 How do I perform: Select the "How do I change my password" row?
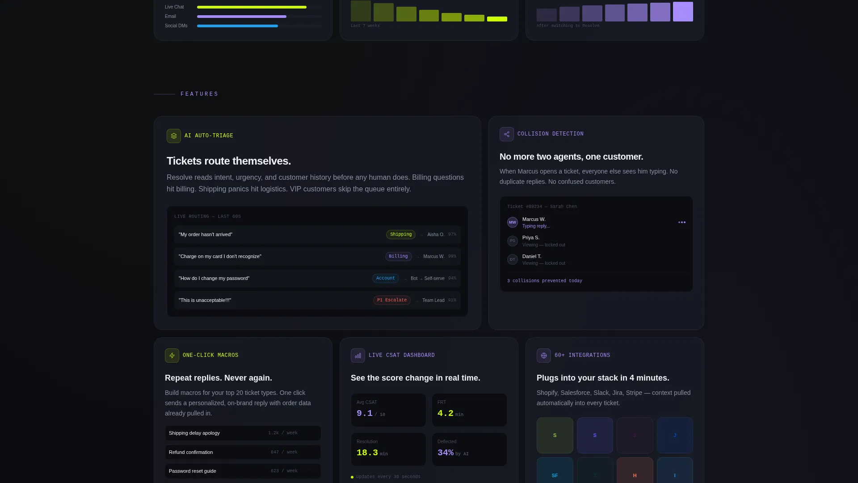(317, 279)
